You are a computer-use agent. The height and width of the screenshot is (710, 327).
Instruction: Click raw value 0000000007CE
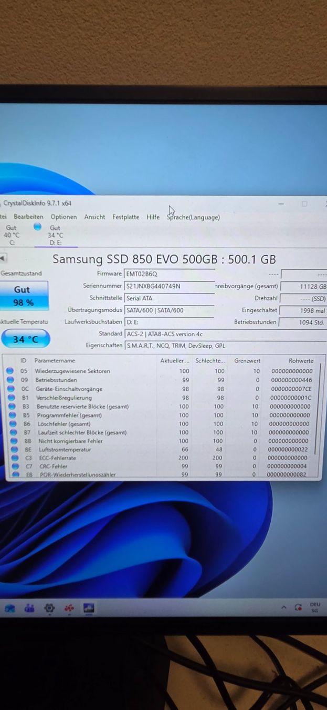click(x=291, y=389)
